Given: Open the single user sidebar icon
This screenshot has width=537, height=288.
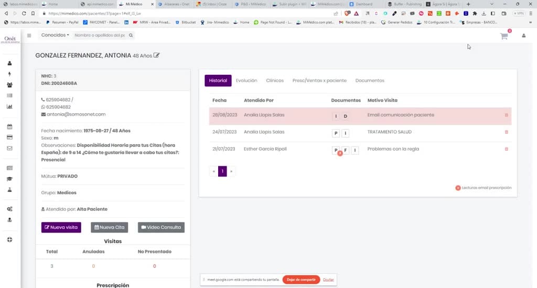Looking at the screenshot, I should (9, 63).
